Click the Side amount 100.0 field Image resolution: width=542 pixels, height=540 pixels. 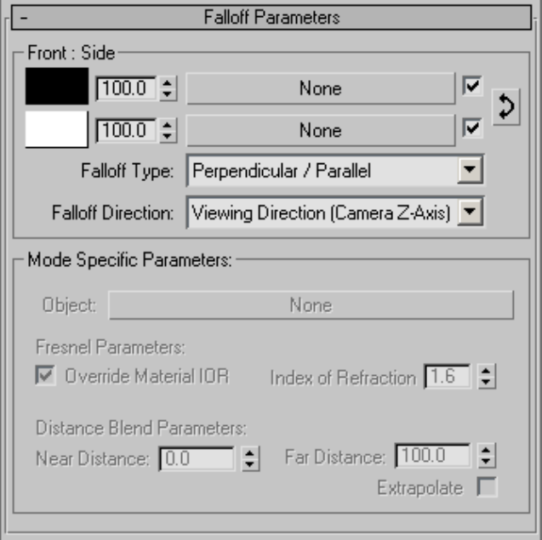click(126, 130)
